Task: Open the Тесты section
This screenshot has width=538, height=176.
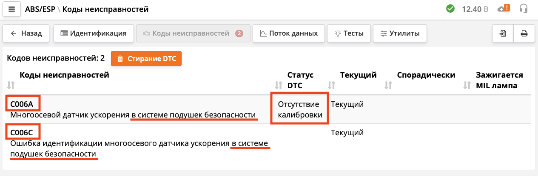Action: tap(349, 34)
